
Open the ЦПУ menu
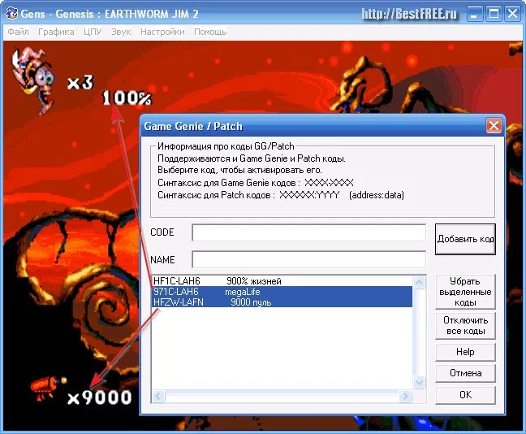pos(93,32)
